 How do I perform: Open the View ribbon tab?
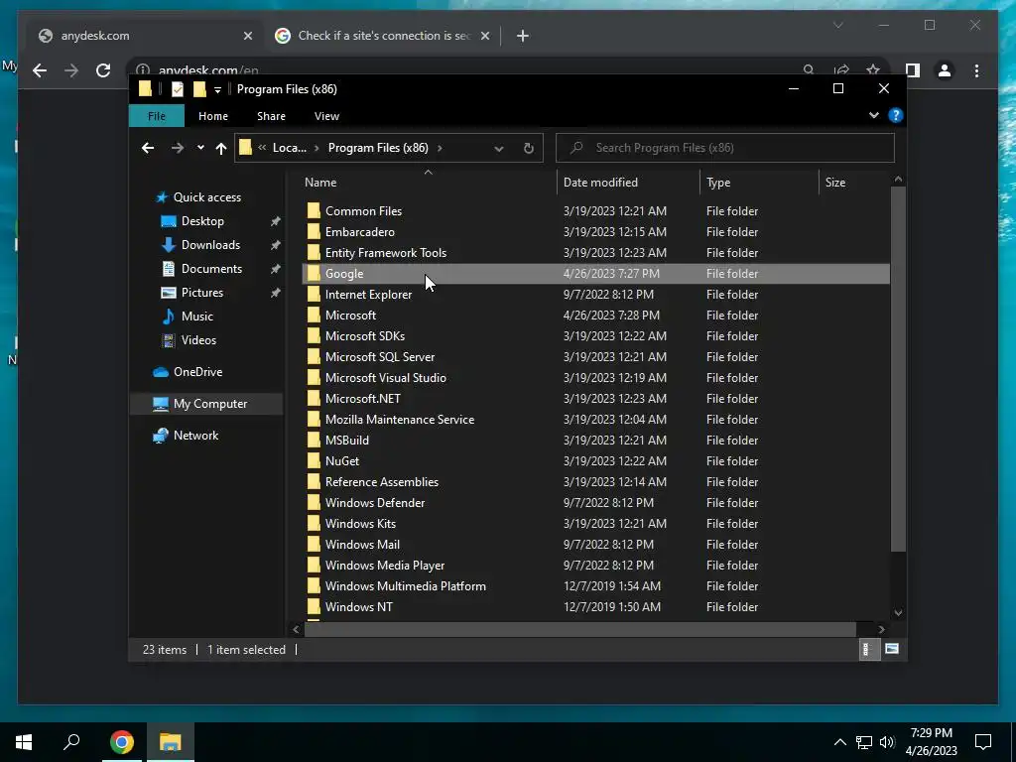point(326,116)
